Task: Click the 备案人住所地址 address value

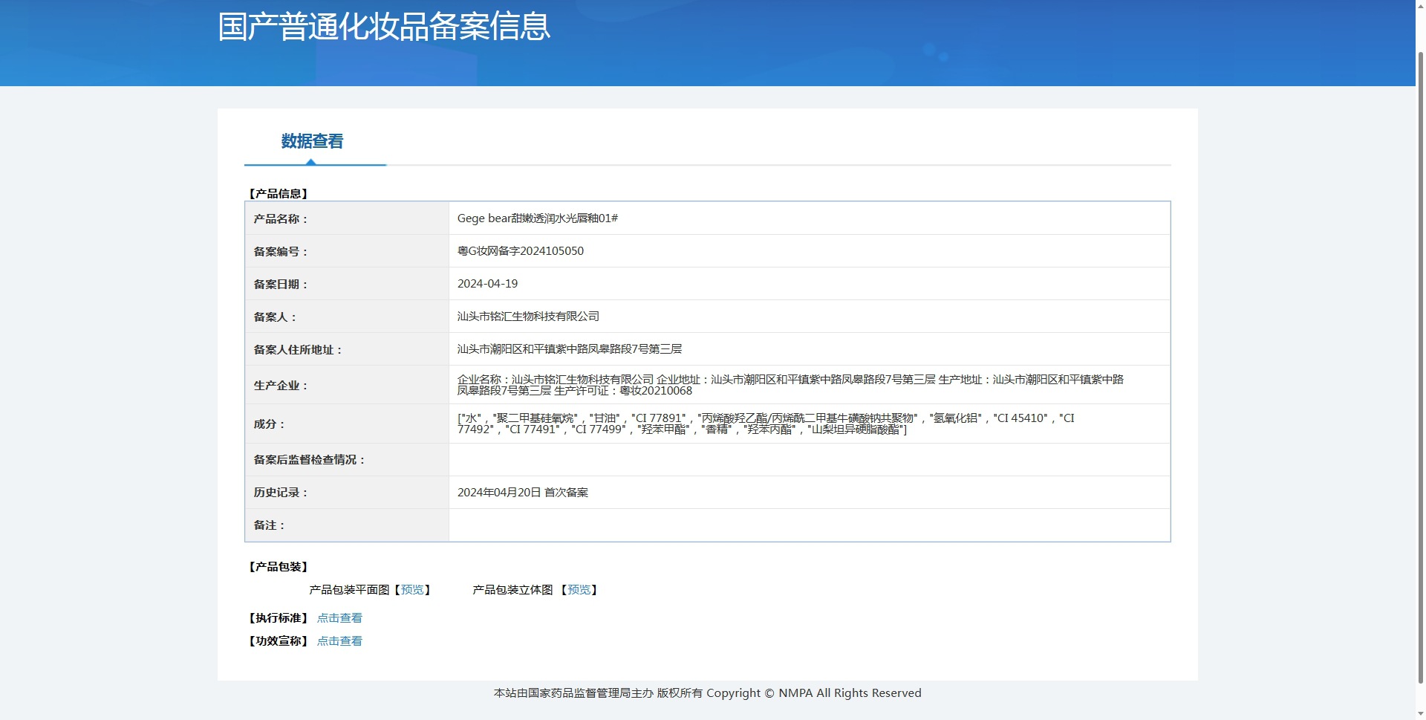Action: [x=569, y=349]
